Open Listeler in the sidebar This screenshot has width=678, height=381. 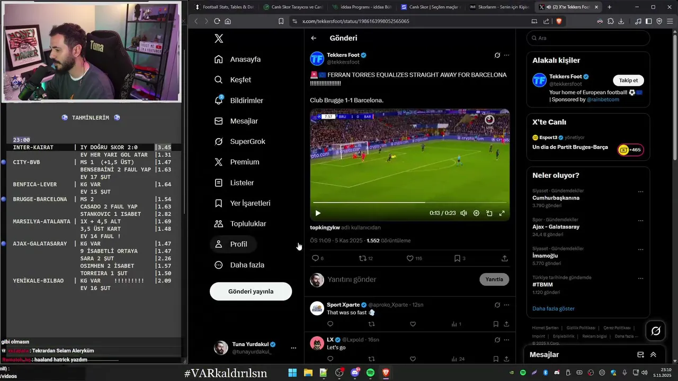pyautogui.click(x=234, y=183)
